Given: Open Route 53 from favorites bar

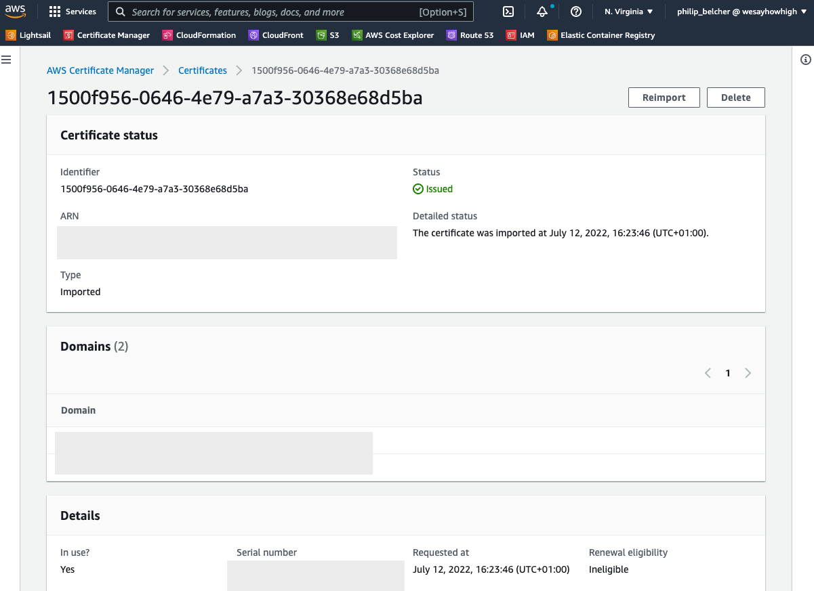Looking at the screenshot, I should pyautogui.click(x=470, y=35).
